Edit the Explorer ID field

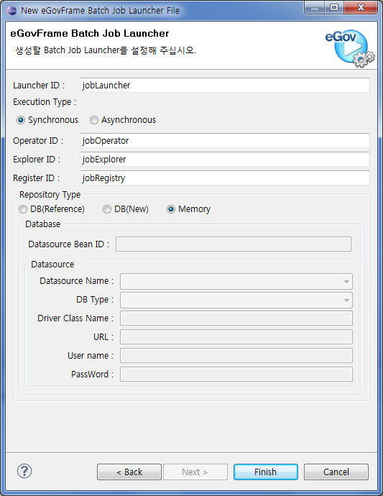click(224, 160)
